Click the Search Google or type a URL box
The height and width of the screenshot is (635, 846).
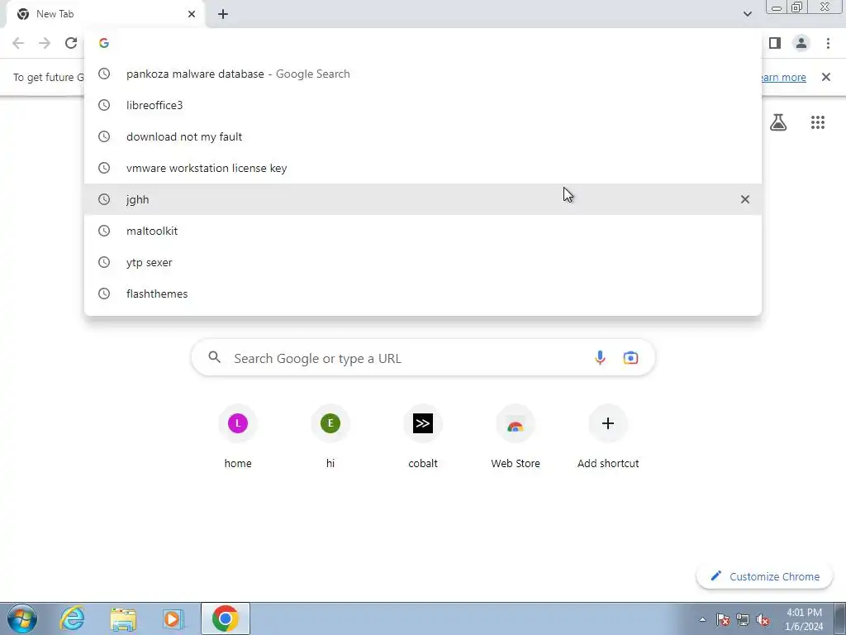423,358
